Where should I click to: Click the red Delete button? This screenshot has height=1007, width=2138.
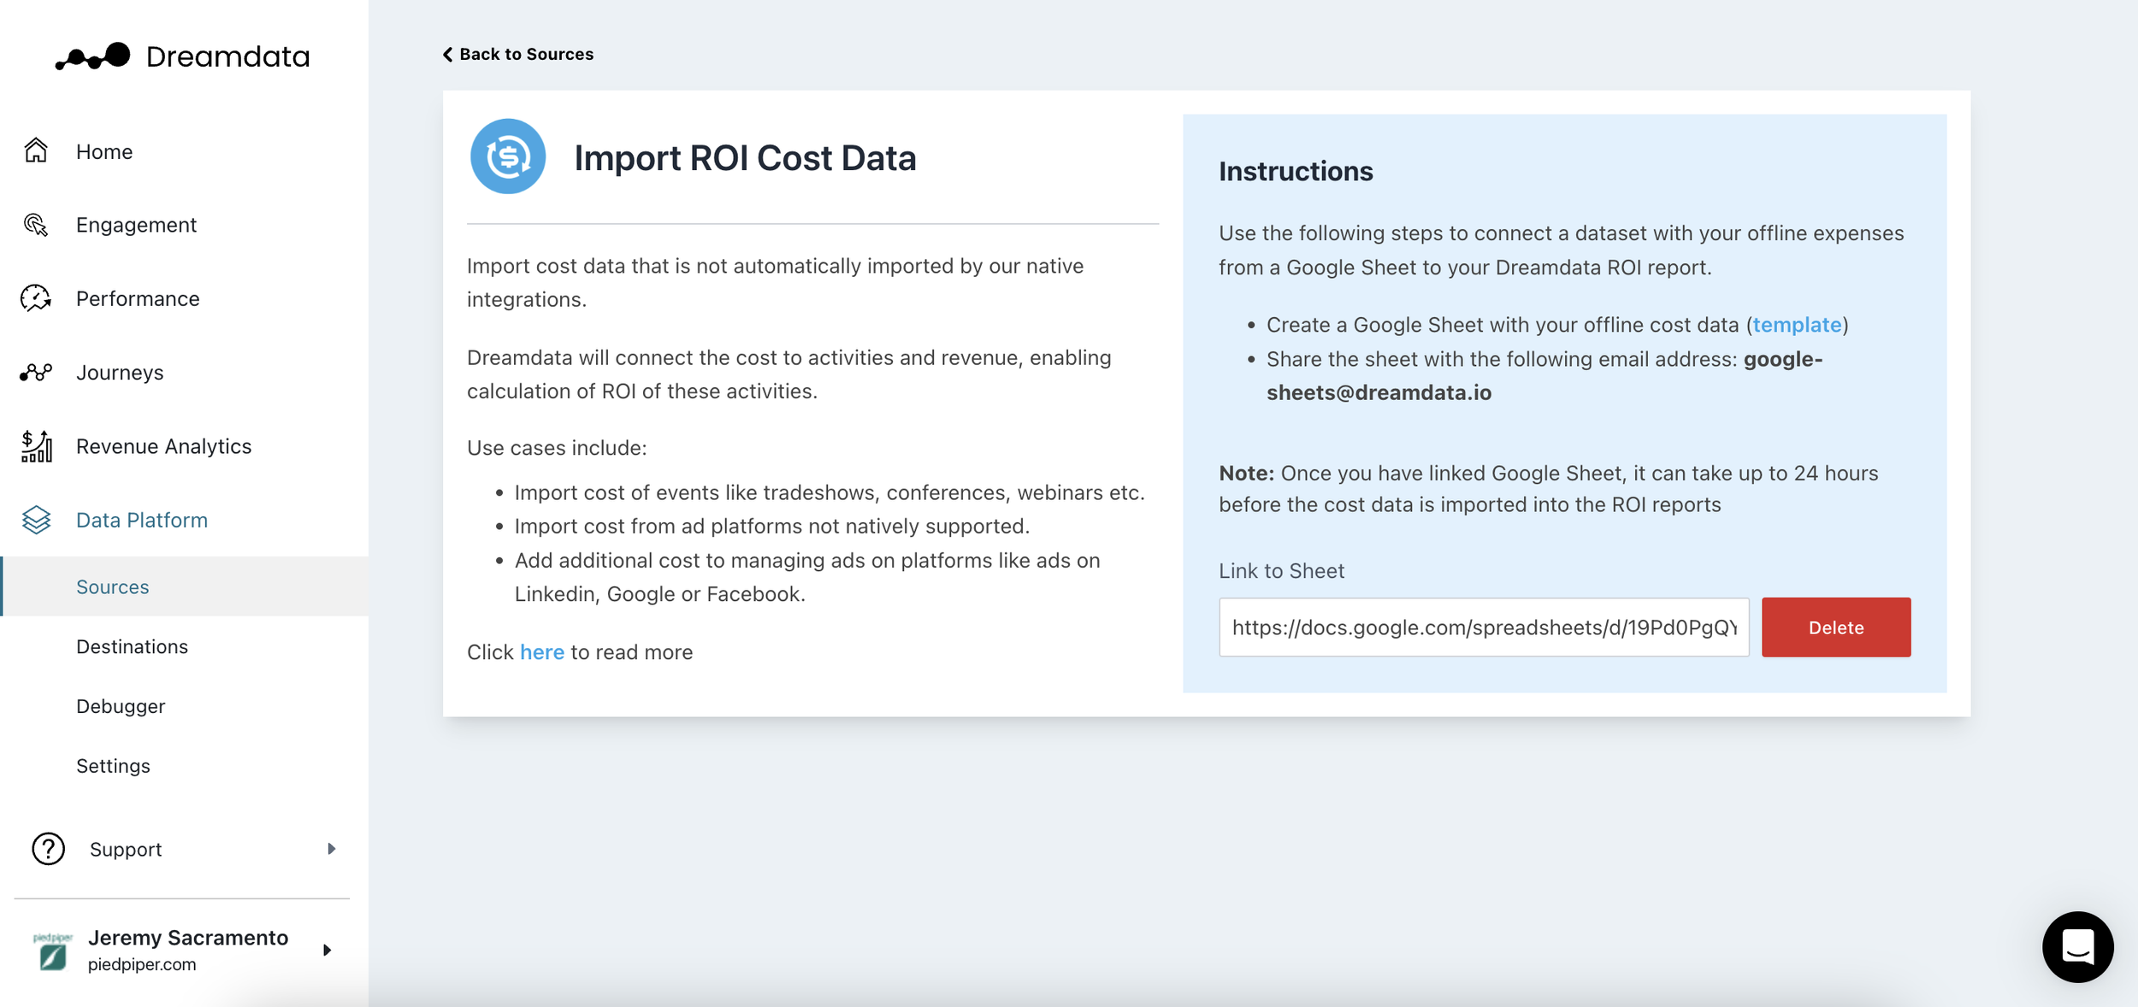1836,627
